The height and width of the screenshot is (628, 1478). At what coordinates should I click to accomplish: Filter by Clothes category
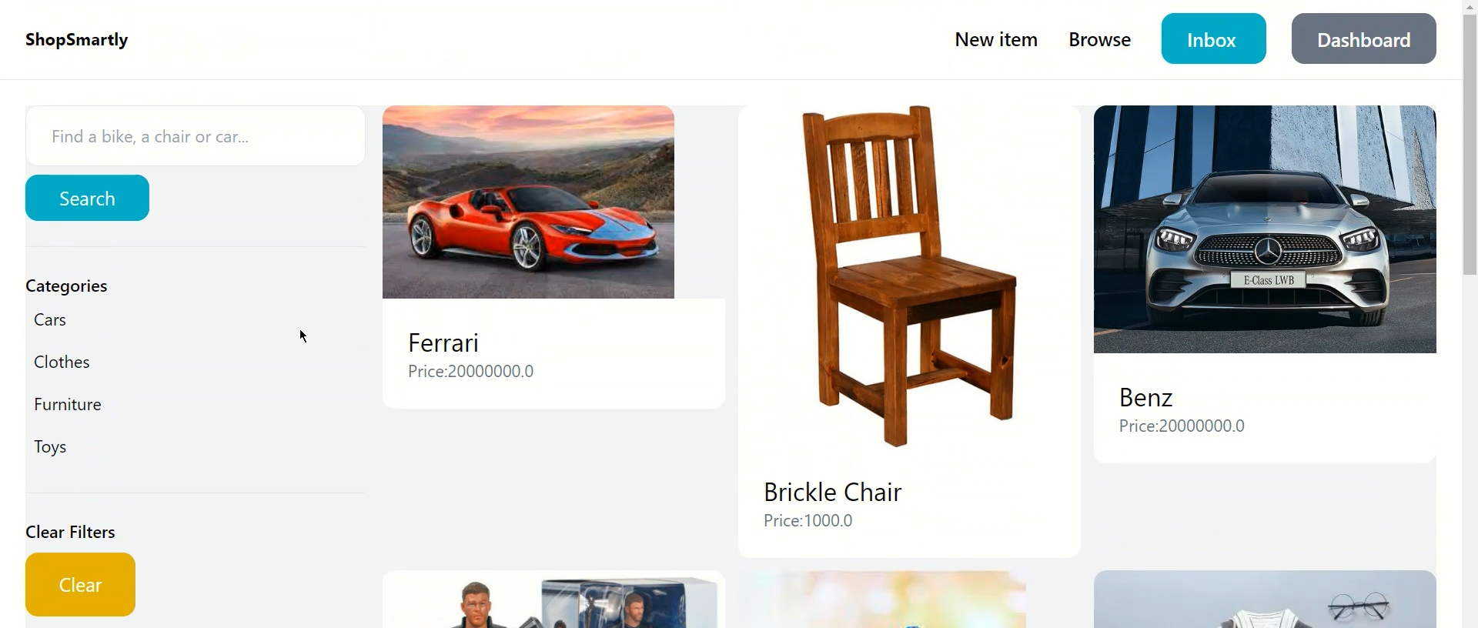tap(62, 362)
